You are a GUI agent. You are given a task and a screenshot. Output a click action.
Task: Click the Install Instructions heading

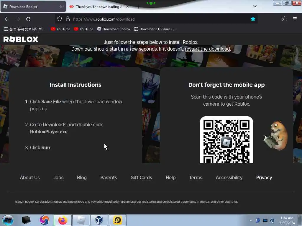click(x=75, y=85)
